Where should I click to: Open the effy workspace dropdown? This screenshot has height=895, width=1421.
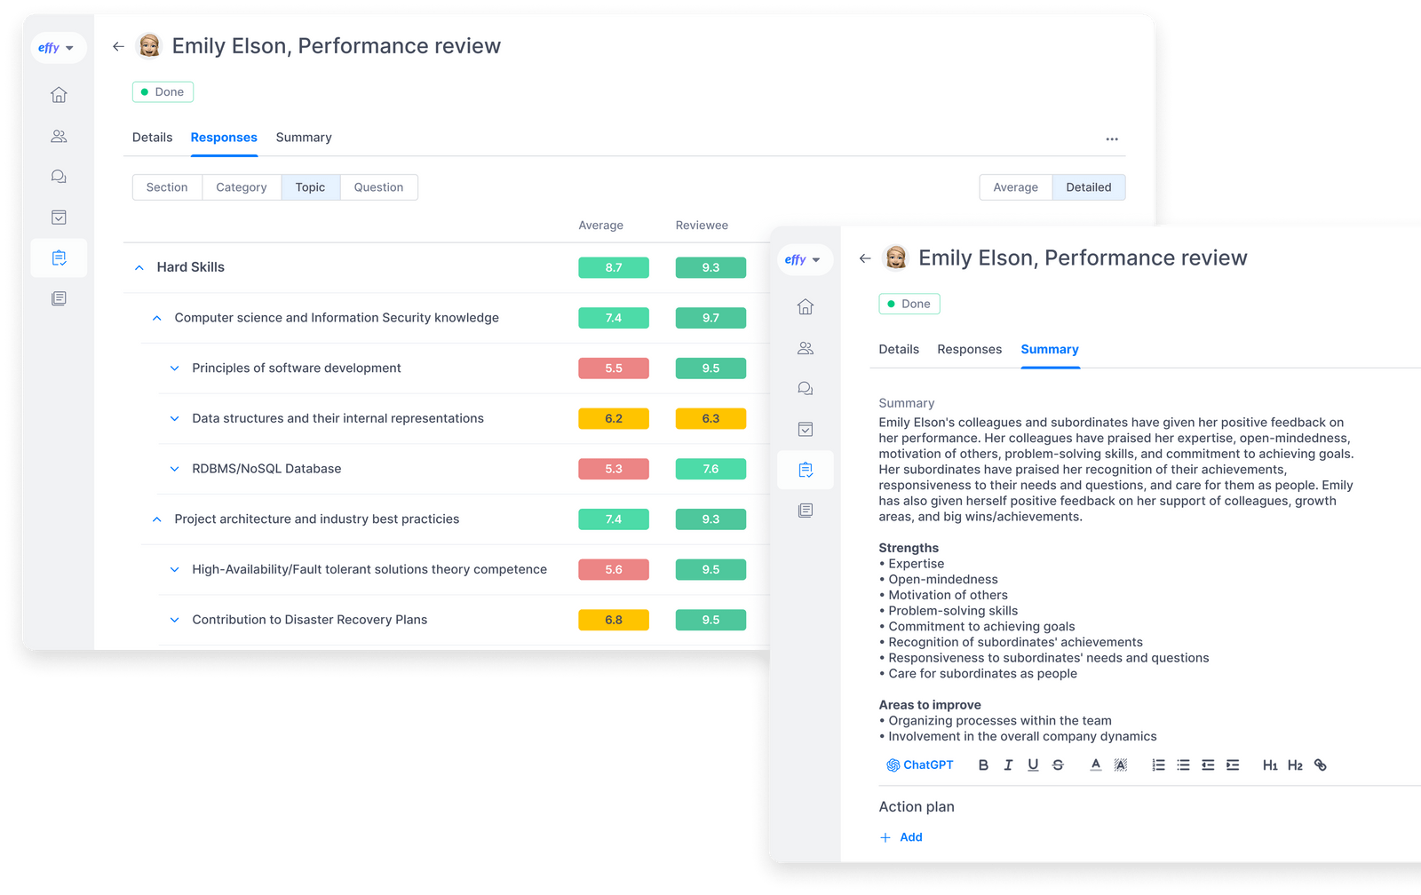[58, 47]
